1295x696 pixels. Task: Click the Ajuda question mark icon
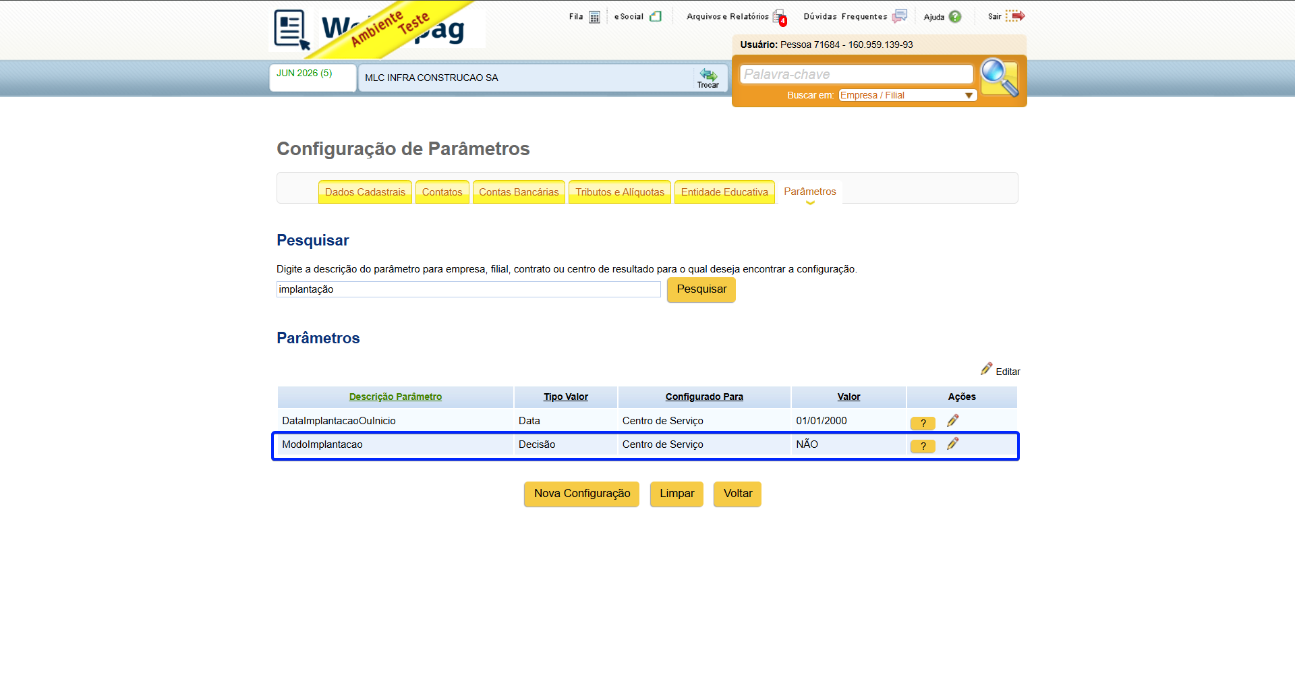(955, 17)
